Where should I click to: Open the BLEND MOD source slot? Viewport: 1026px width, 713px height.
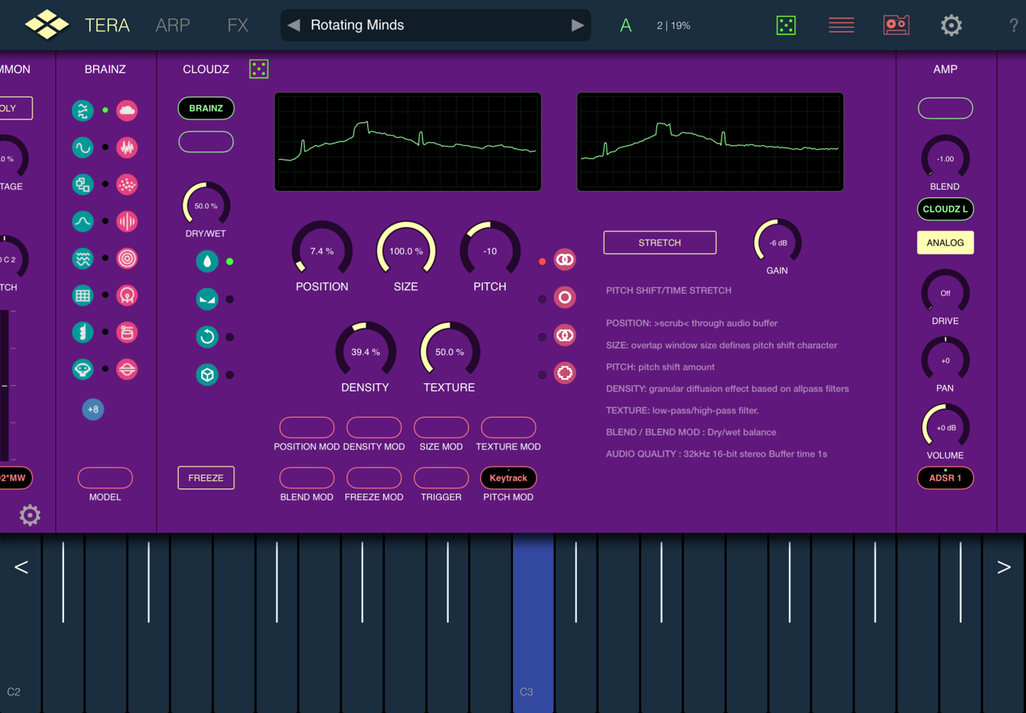[x=307, y=478]
